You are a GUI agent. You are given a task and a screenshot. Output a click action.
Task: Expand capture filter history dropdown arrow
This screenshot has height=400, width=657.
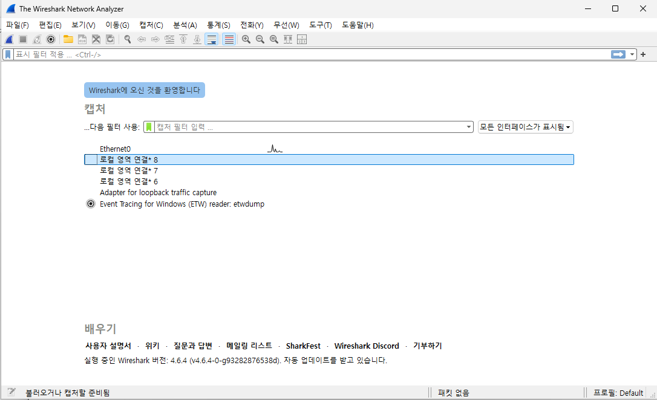469,127
